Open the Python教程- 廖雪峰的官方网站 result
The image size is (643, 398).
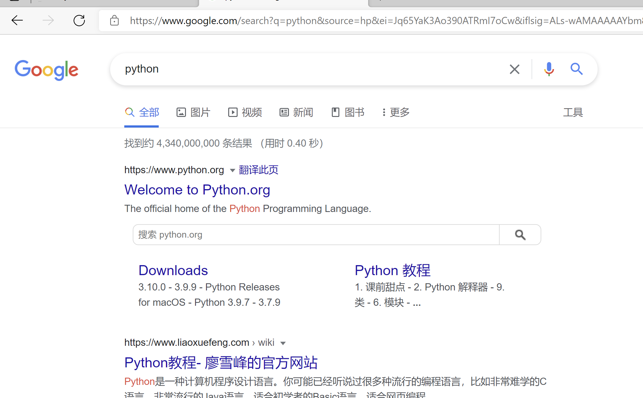pyautogui.click(x=221, y=363)
